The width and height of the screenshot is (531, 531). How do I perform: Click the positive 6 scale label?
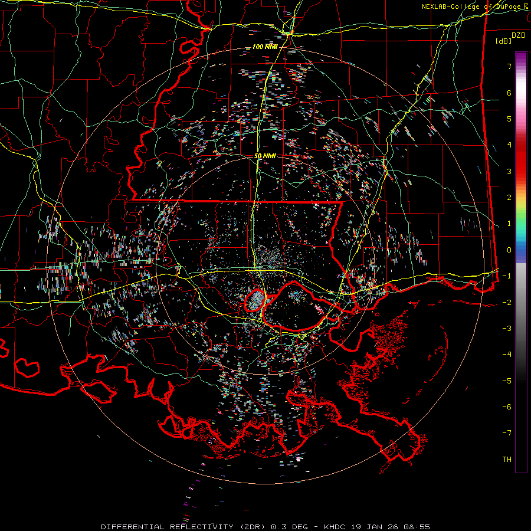point(509,93)
